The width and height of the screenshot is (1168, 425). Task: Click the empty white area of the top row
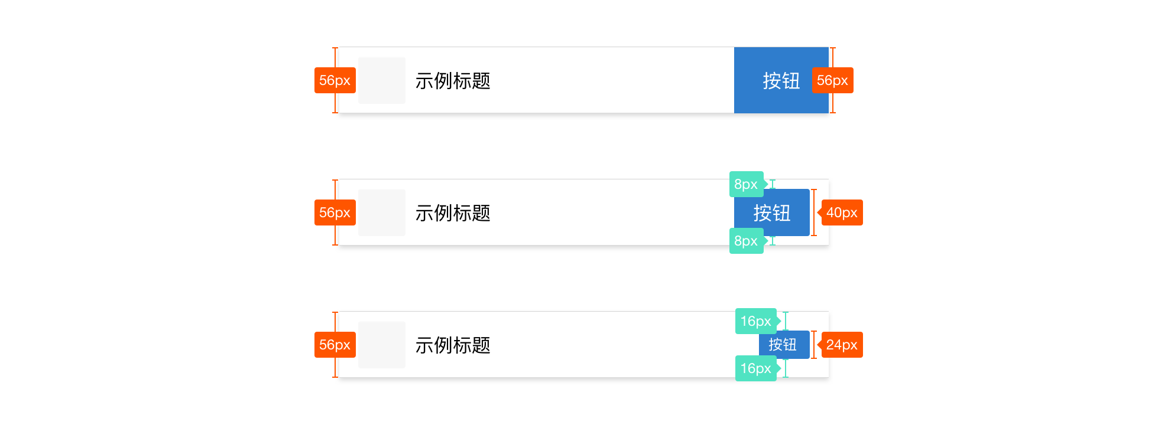pos(612,80)
